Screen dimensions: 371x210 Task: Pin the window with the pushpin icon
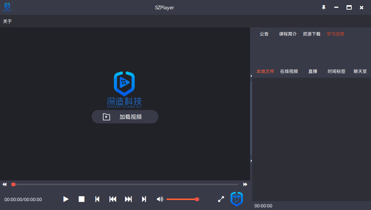click(x=324, y=7)
